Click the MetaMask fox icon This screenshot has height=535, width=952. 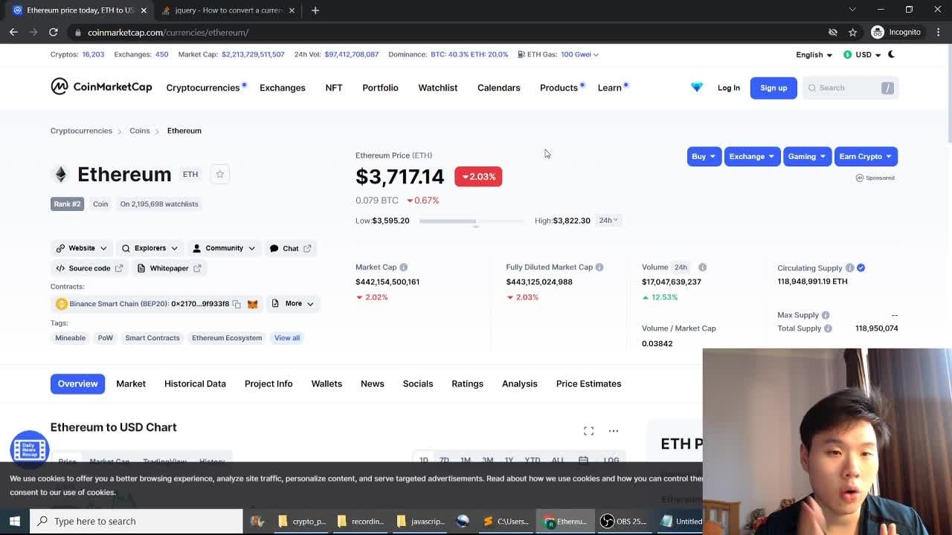[x=253, y=304]
